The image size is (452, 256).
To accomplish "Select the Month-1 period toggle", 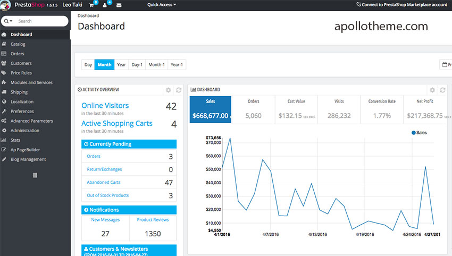I will click(x=156, y=65).
